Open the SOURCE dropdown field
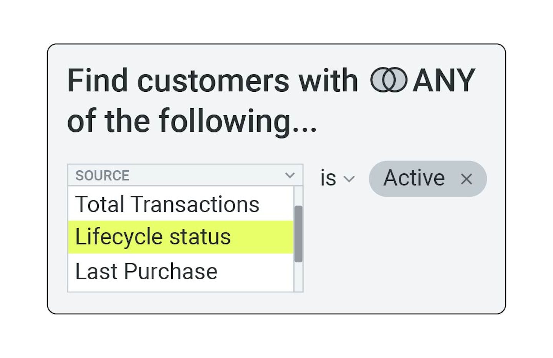553x358 pixels. tap(185, 175)
